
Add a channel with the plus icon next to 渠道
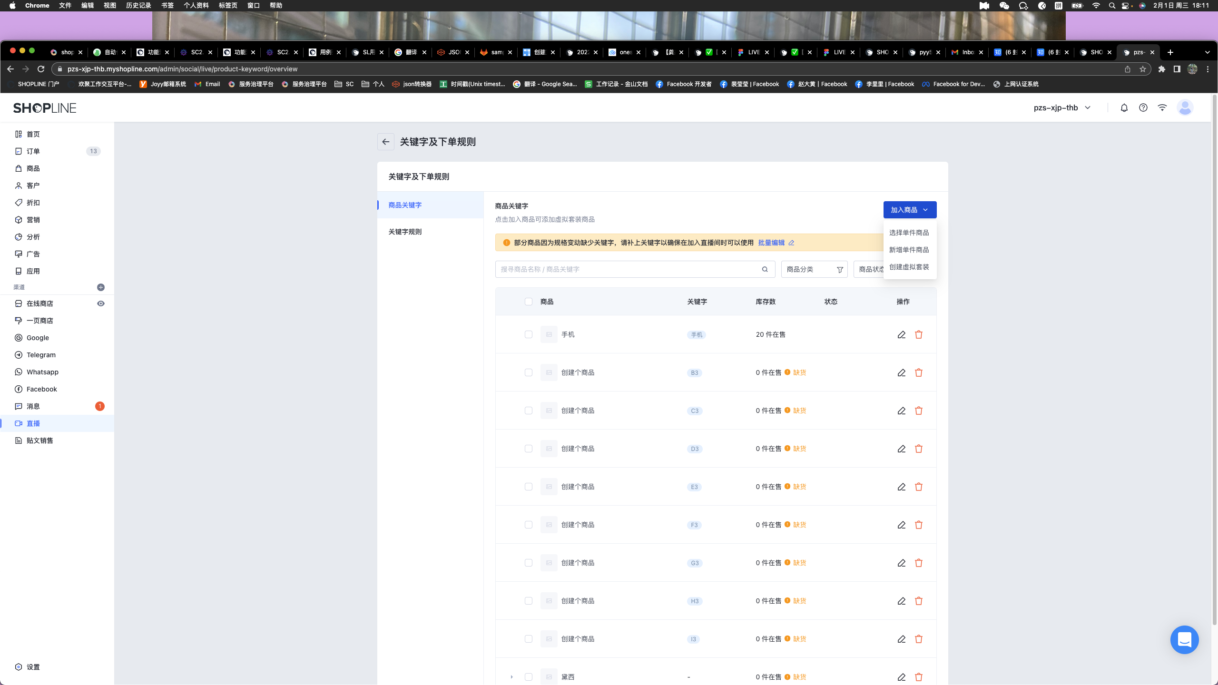point(100,287)
